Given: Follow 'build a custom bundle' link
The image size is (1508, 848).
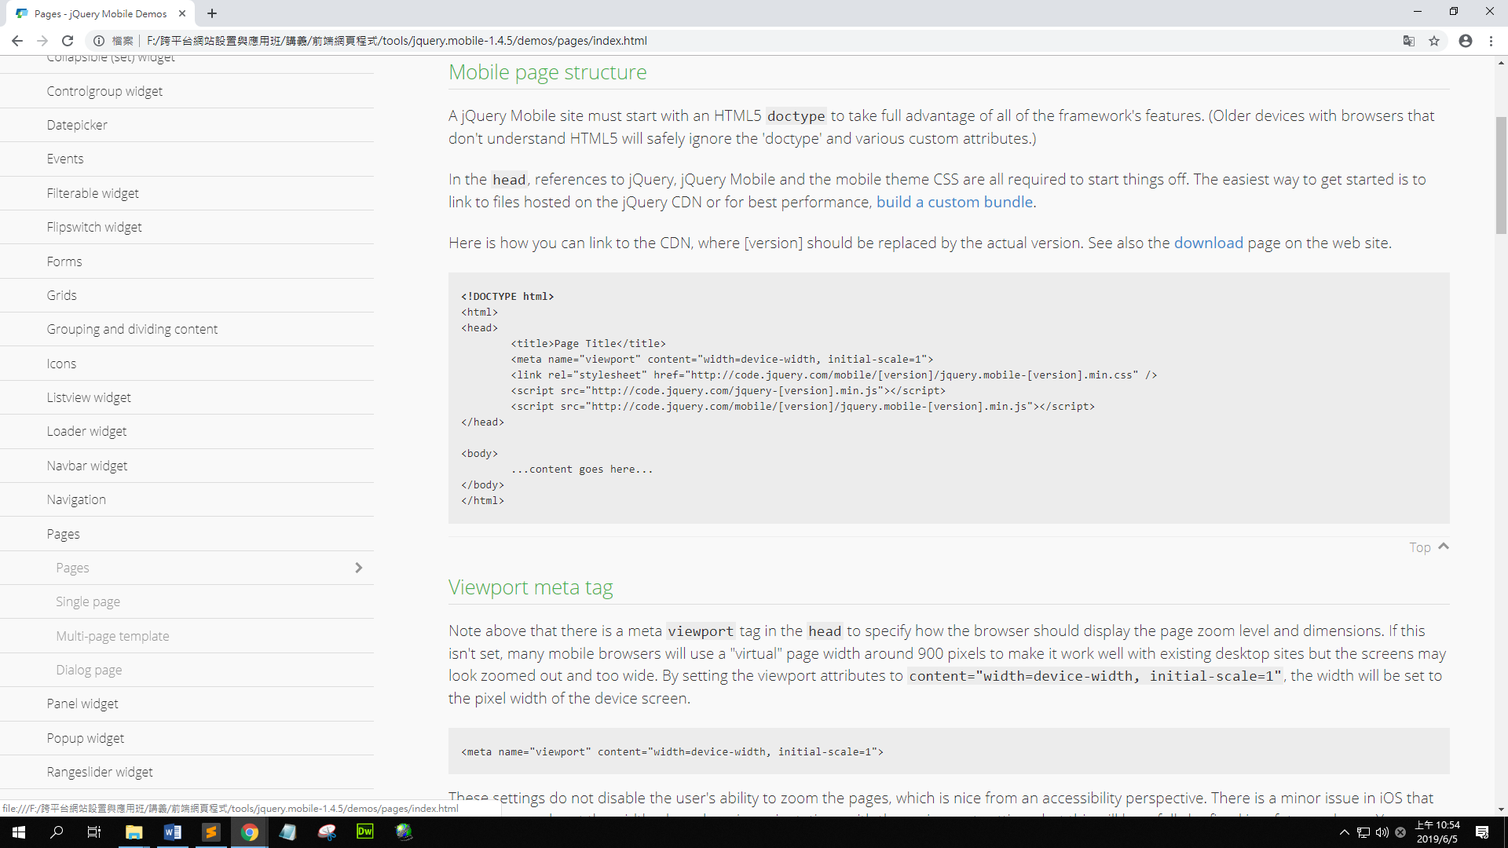Looking at the screenshot, I should click(954, 202).
